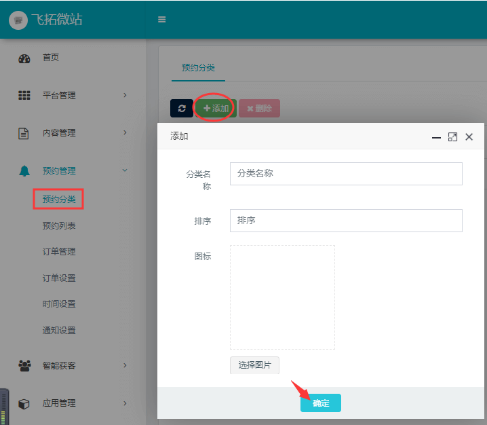This screenshot has height=425, width=487.
Task: Select 预约分类 in the sidebar
Action: (x=59, y=199)
